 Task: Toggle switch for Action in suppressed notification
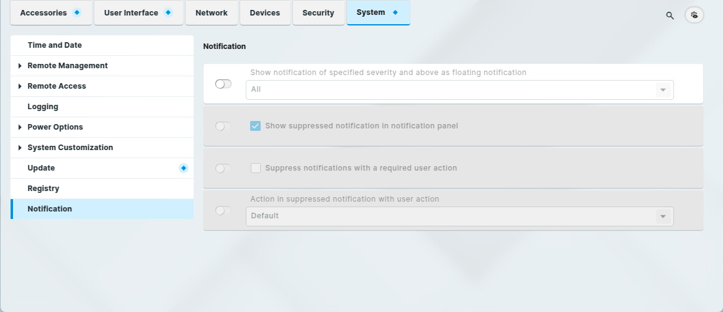223,210
